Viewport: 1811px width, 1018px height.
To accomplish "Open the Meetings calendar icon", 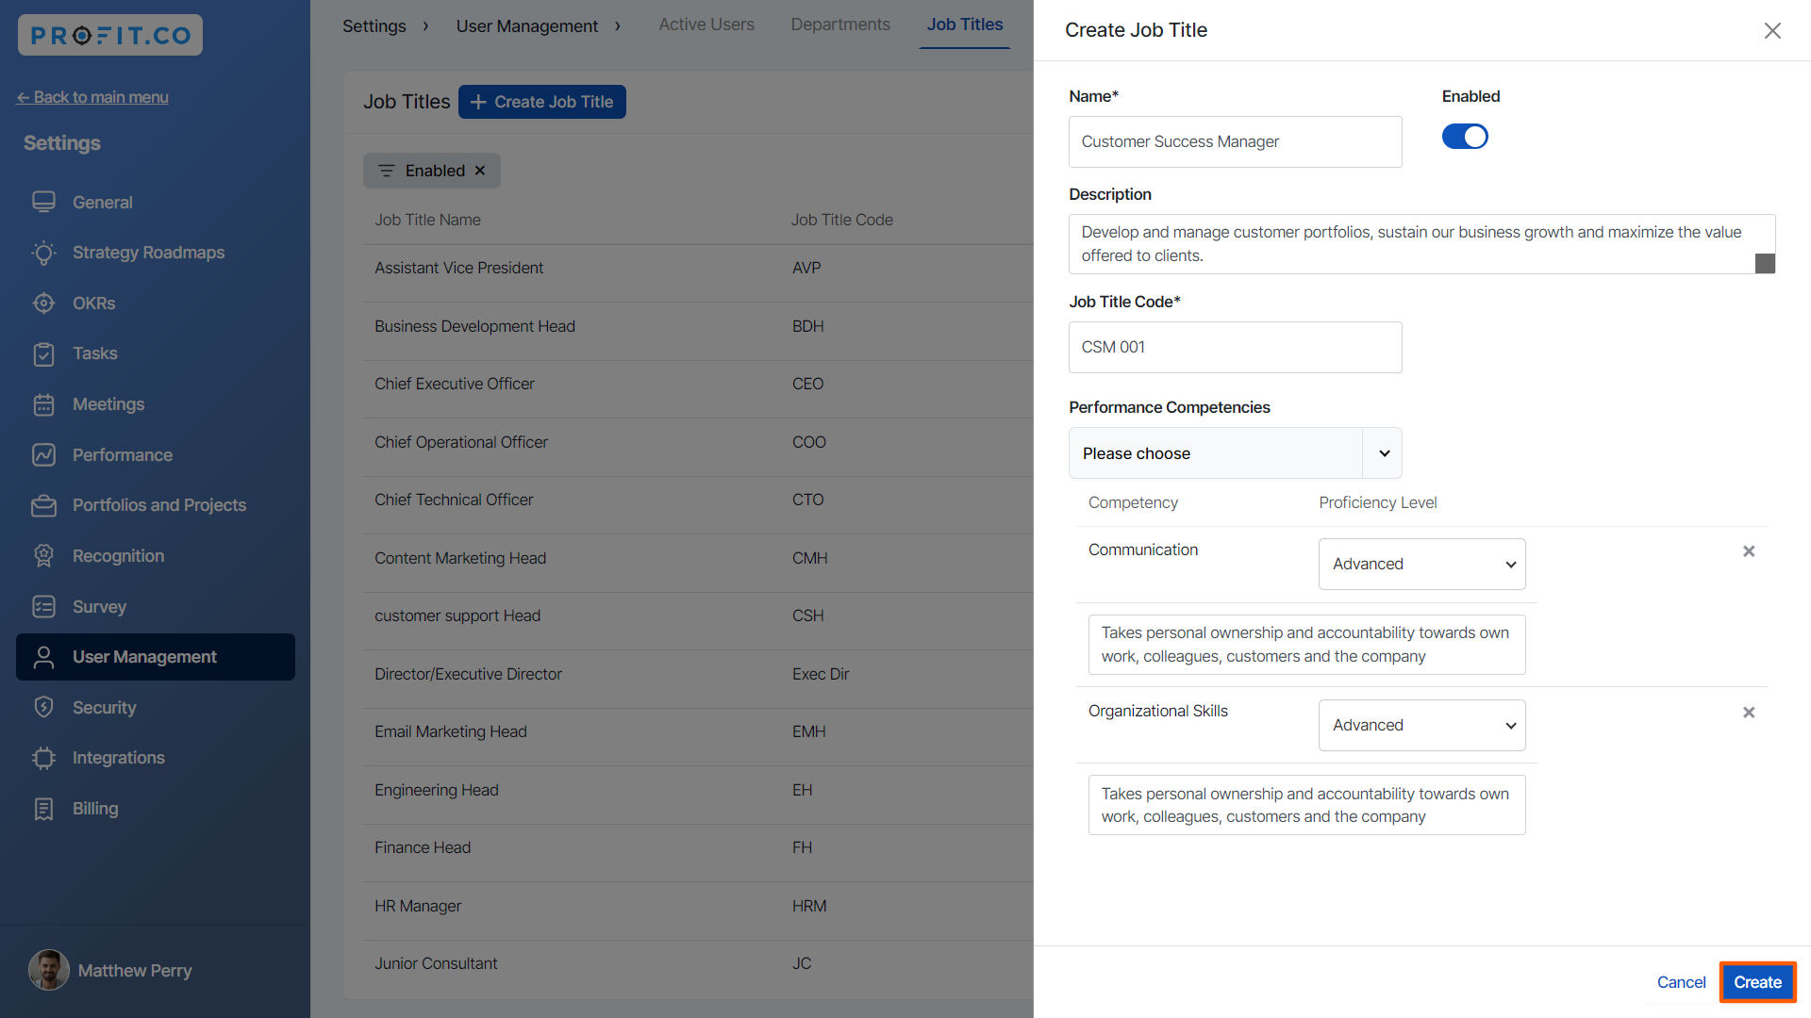I will 43,404.
